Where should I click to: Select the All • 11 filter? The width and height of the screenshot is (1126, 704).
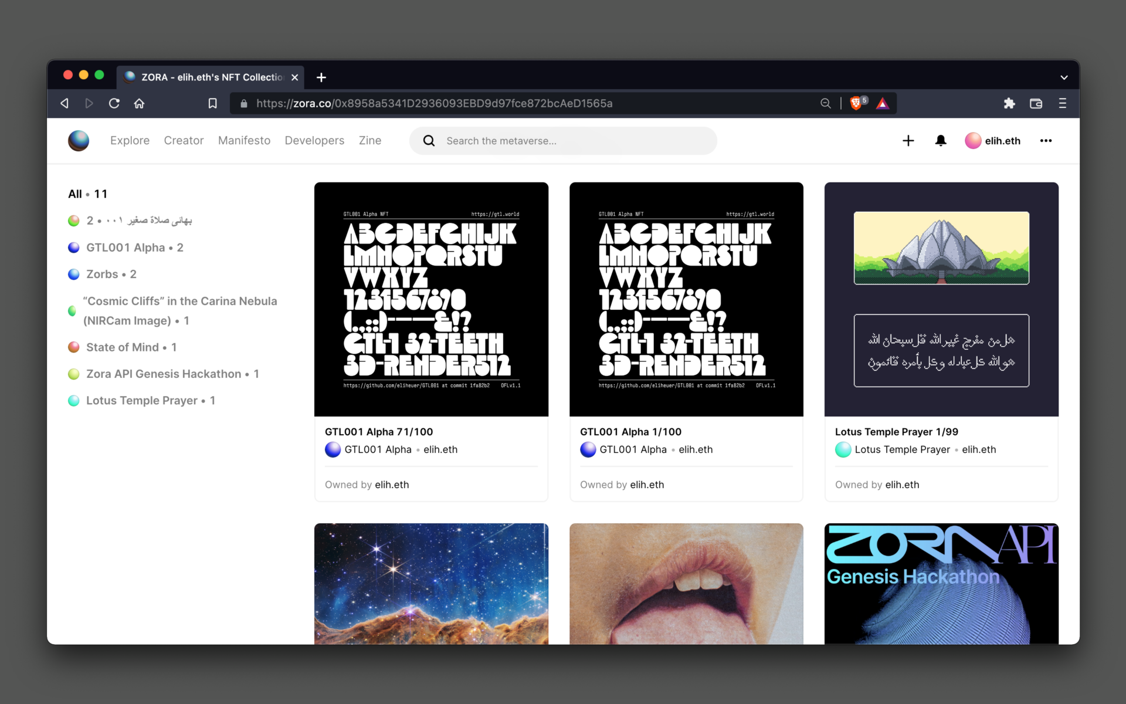88,194
